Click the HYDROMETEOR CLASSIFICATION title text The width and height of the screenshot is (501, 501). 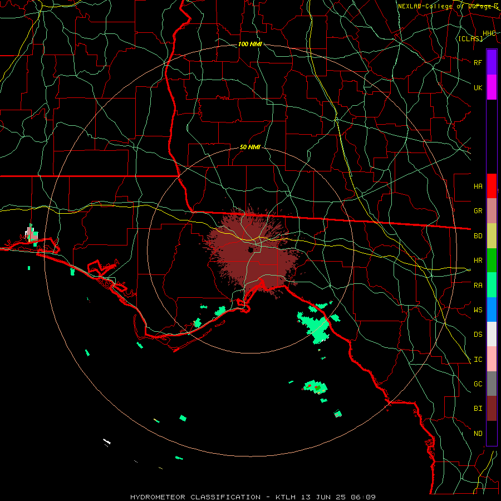195,497
